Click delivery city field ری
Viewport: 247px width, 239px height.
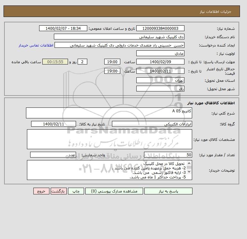pyautogui.click(x=160, y=89)
